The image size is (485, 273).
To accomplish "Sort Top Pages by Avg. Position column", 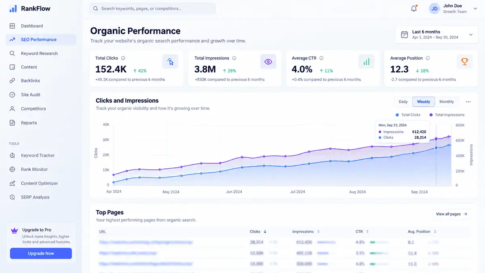I will pyautogui.click(x=422, y=232).
